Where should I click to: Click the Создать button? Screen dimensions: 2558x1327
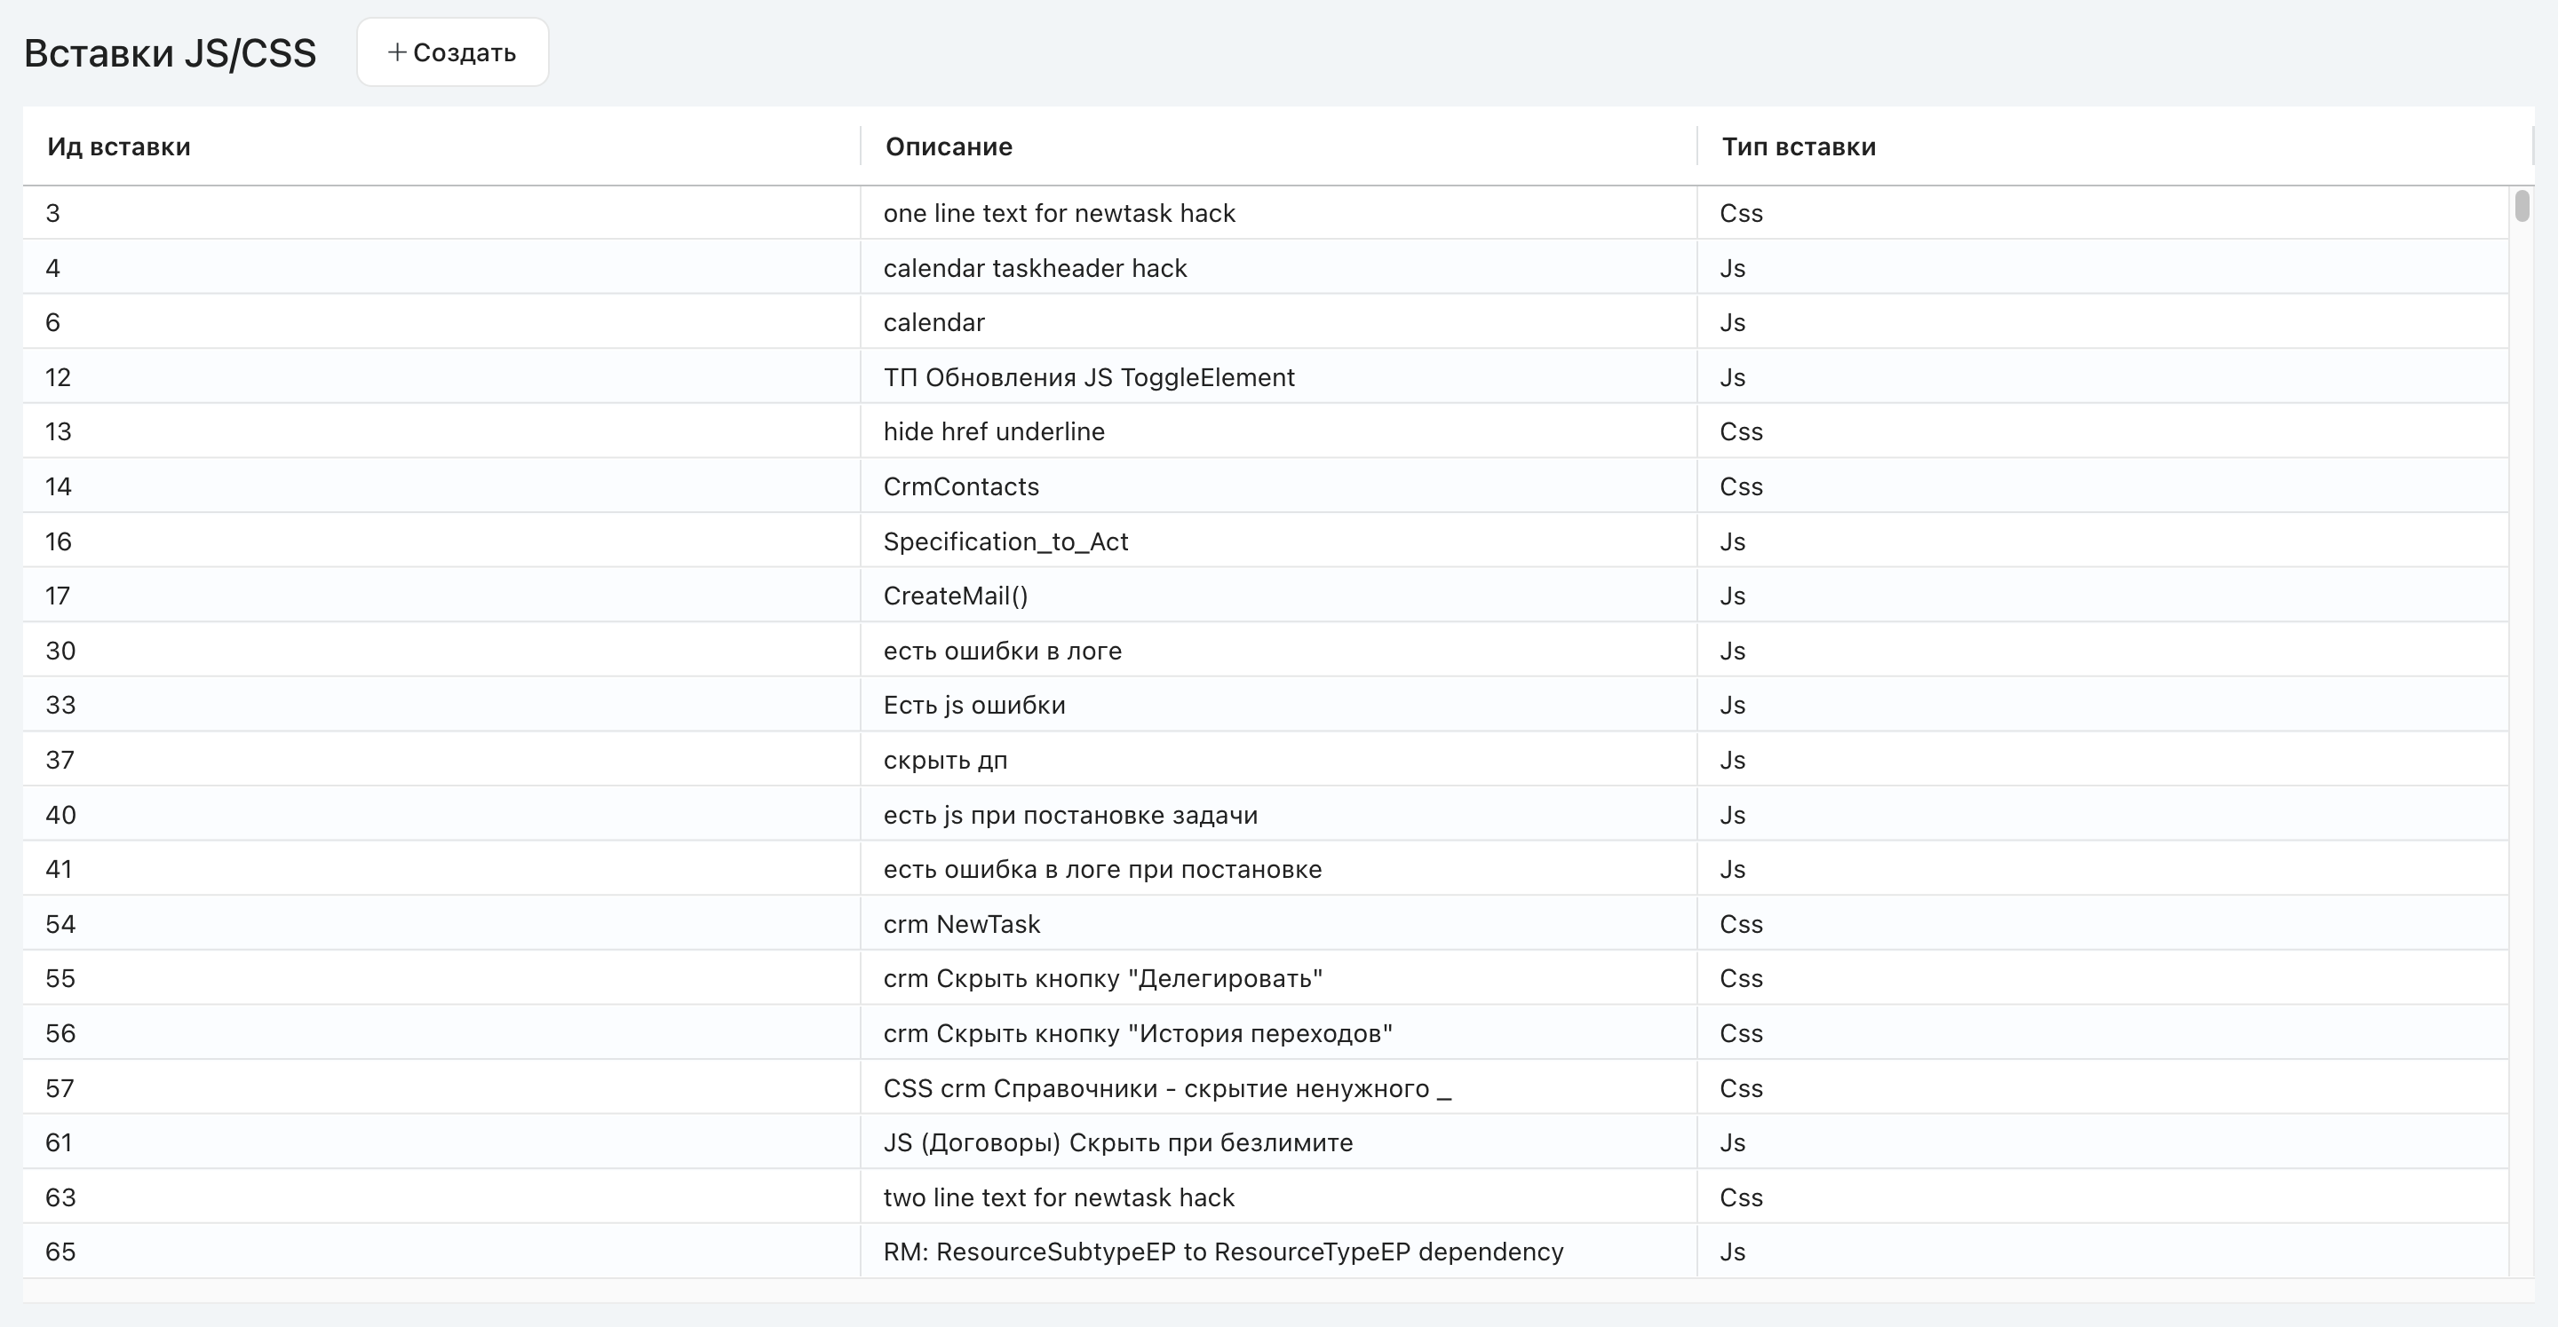coord(453,52)
